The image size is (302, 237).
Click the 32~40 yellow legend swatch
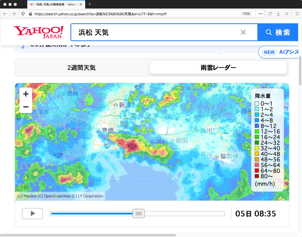point(257,148)
